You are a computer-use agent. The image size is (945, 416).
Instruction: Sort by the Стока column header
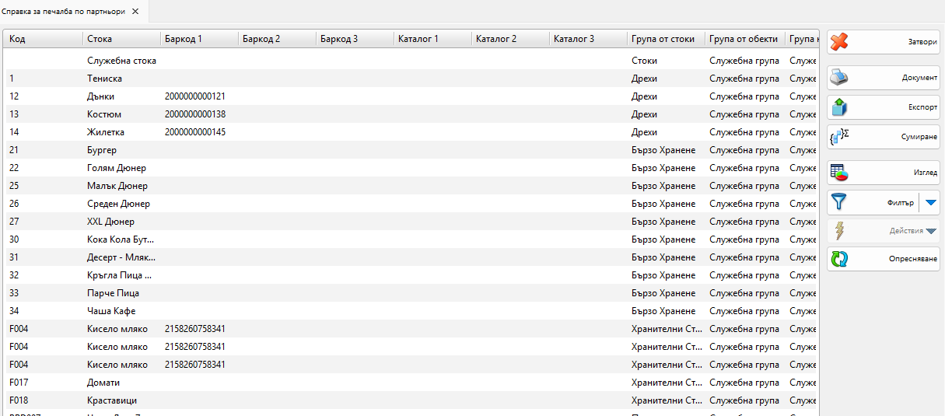tap(121, 39)
